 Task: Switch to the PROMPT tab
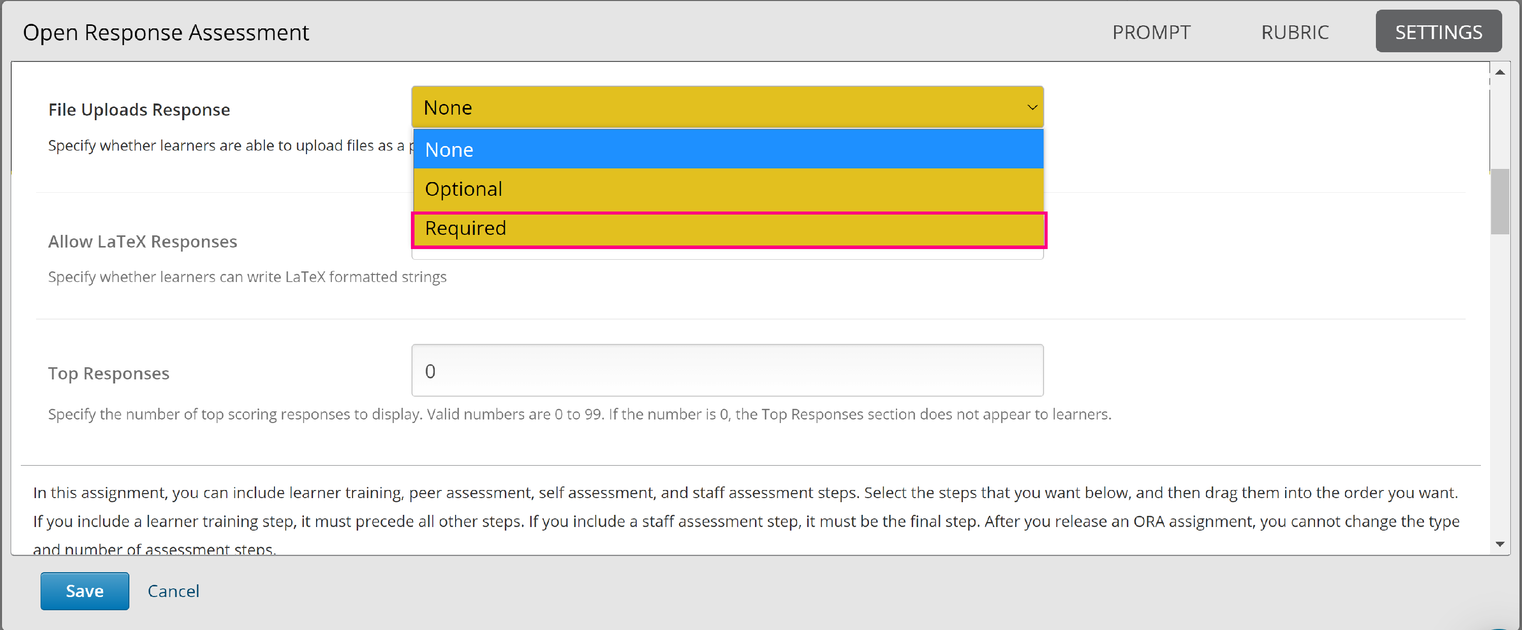point(1151,32)
